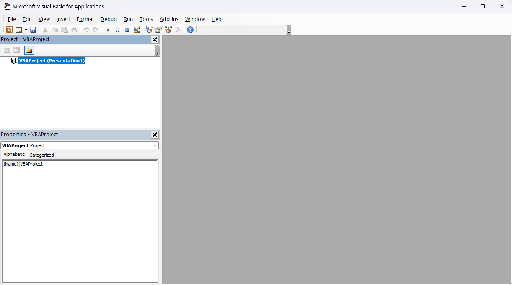Open the Edit menu
This screenshot has width=512, height=285.
(27, 19)
